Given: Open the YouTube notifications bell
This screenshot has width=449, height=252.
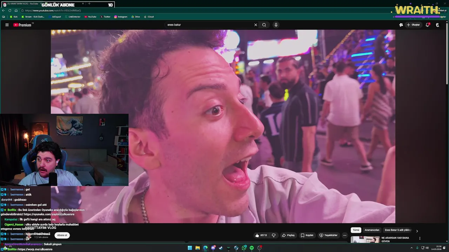Looking at the screenshot, I should 428,25.
